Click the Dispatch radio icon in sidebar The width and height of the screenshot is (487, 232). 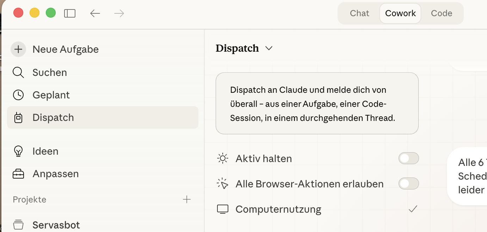point(18,117)
